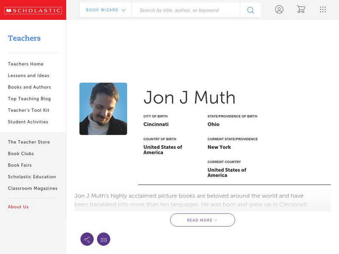Open the apps grid menu icon
Image resolution: width=339 pixels, height=254 pixels.
pos(323,10)
